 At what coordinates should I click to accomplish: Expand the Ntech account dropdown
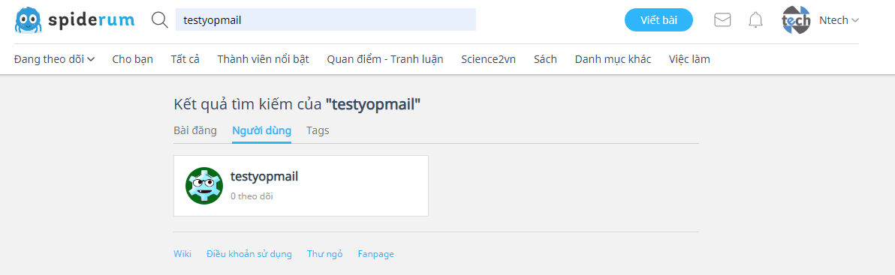click(839, 20)
